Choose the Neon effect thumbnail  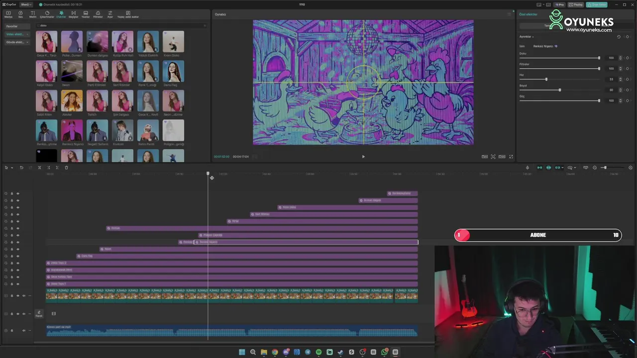(72, 72)
